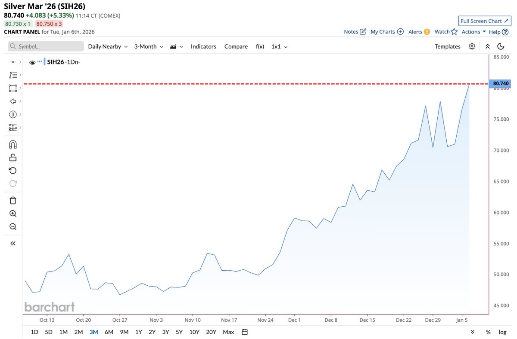Click the 80.750 x 3 ask quote
This screenshot has width=517, height=339.
49,24
